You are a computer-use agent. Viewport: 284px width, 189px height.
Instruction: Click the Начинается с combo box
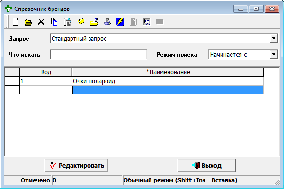(243, 54)
